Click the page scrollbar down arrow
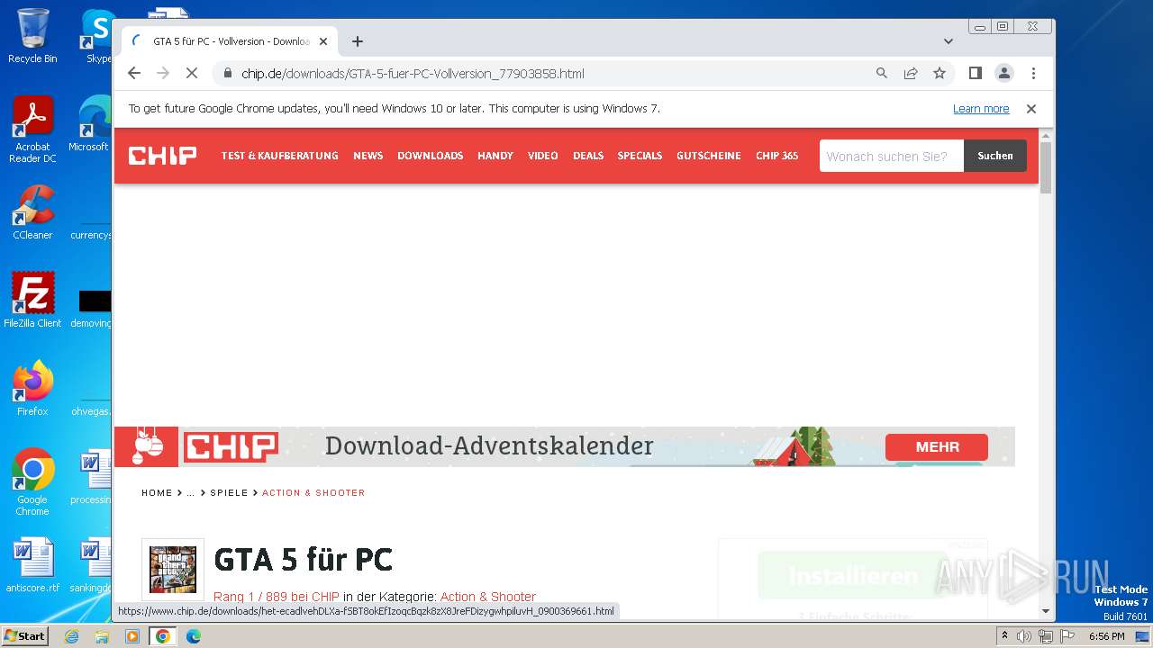Image resolution: width=1153 pixels, height=648 pixels. [1046, 611]
